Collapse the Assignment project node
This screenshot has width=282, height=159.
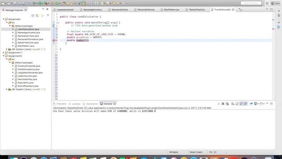pyautogui.click(x=4, y=19)
